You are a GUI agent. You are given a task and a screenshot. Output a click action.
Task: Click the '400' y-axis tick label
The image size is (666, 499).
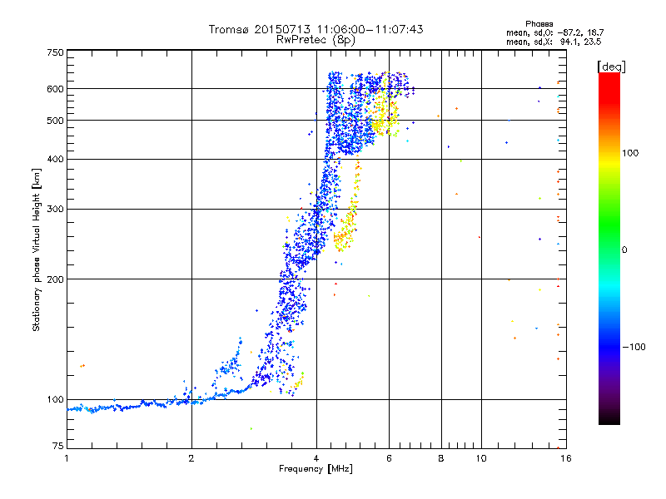pyautogui.click(x=55, y=159)
